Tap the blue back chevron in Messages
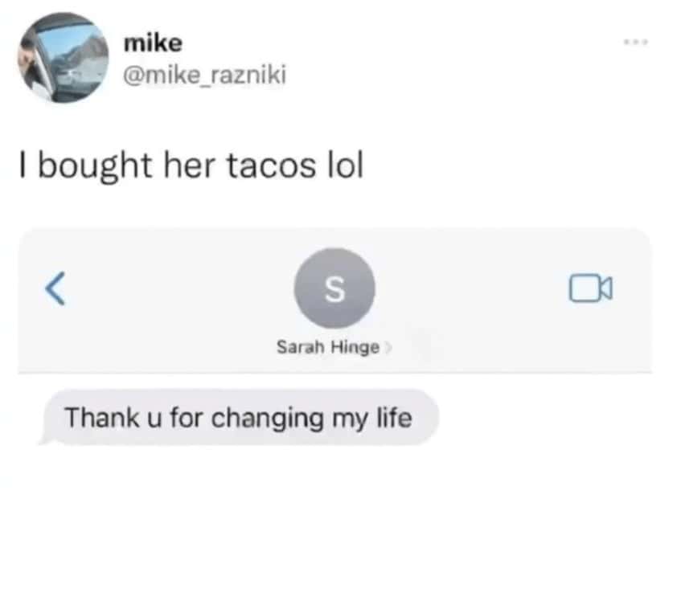 coord(55,288)
